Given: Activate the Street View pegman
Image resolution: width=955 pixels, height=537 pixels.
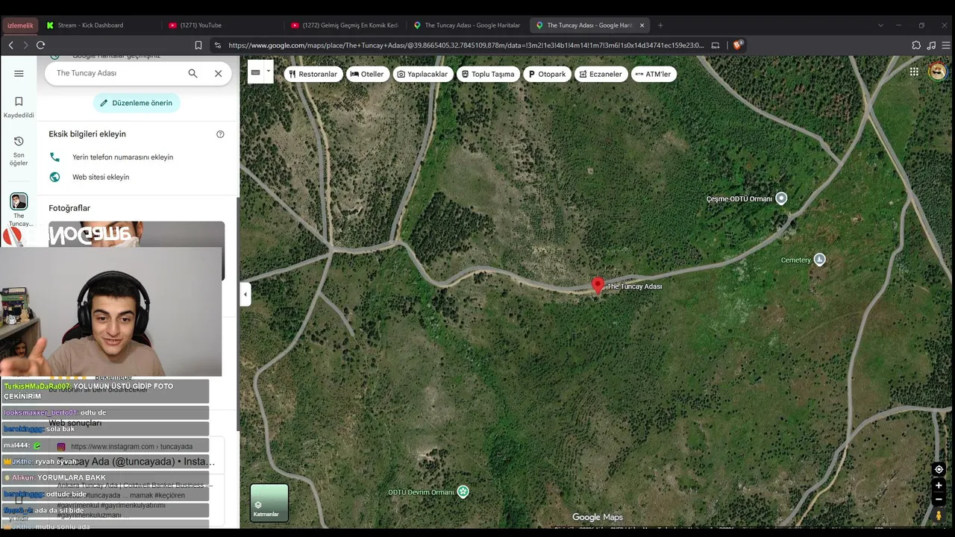Looking at the screenshot, I should point(939,515).
